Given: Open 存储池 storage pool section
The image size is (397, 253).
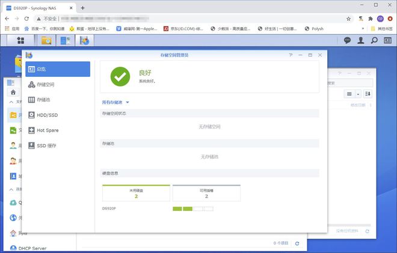Looking at the screenshot, I should click(x=58, y=100).
